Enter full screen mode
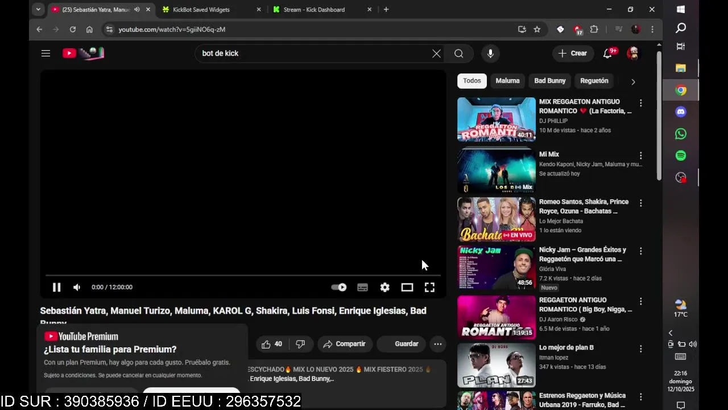This screenshot has width=728, height=410. coord(429,288)
